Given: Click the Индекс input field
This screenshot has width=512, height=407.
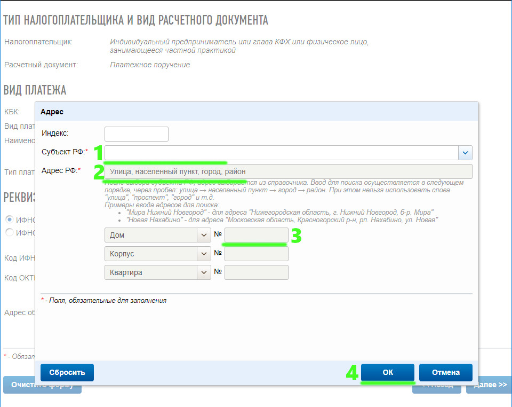Looking at the screenshot, I should pyautogui.click(x=137, y=134).
